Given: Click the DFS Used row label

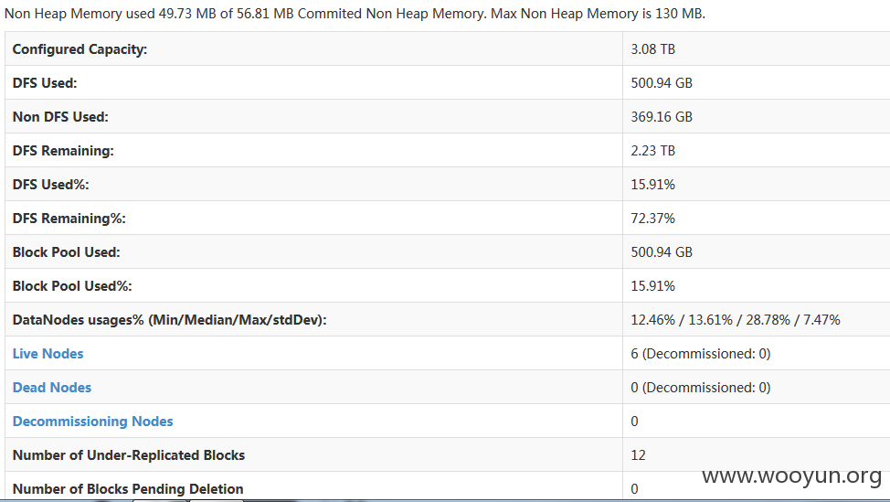Looking at the screenshot, I should click(45, 83).
